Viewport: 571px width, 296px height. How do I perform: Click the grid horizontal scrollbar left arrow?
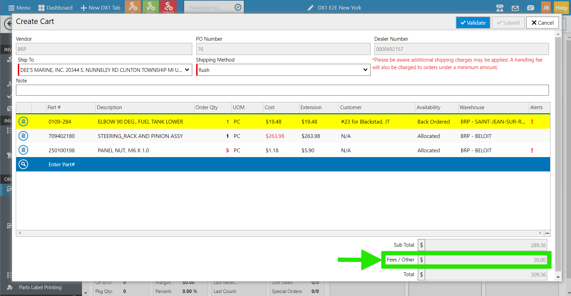coord(20,233)
